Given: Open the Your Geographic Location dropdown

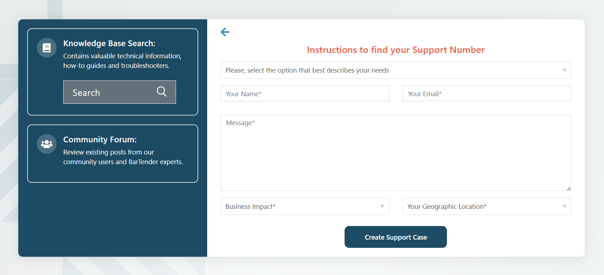Looking at the screenshot, I should [487, 206].
